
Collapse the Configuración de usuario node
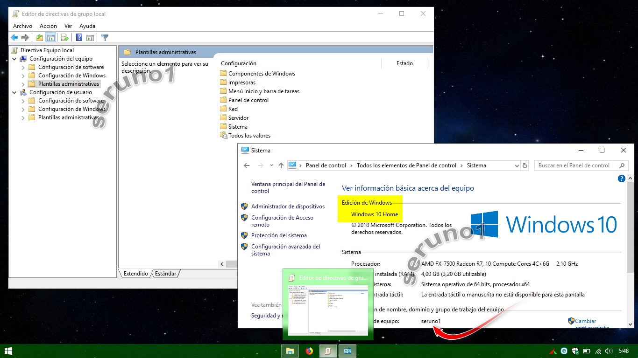[x=14, y=92]
